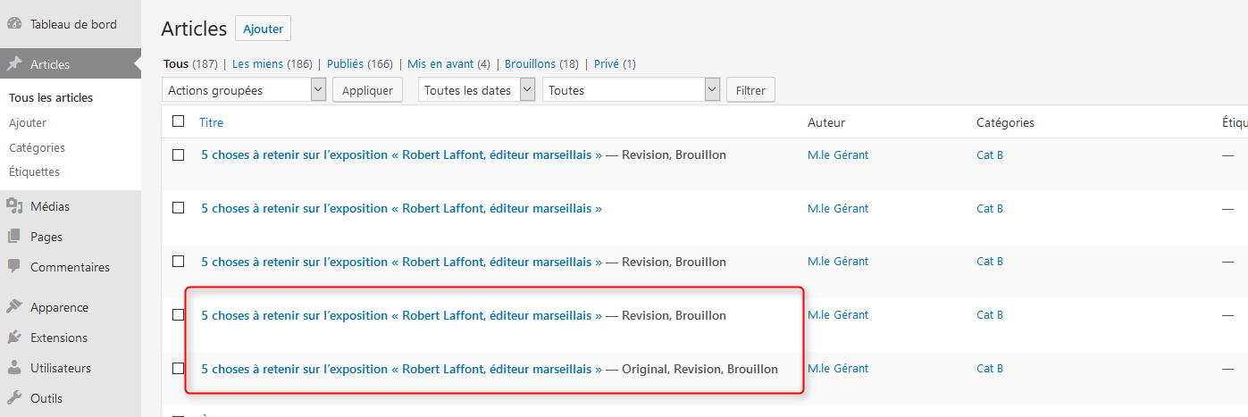Filter by Brouillons (18)
Viewport: 1248px width, 417px height.
(x=541, y=64)
